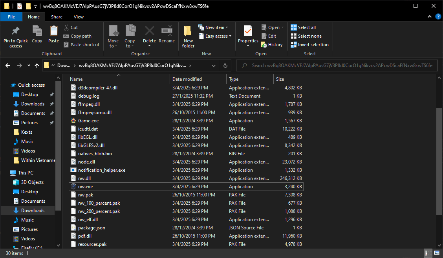Click the search box in Explorer
The height and width of the screenshot is (258, 443).
pyautogui.click(x=338, y=65)
